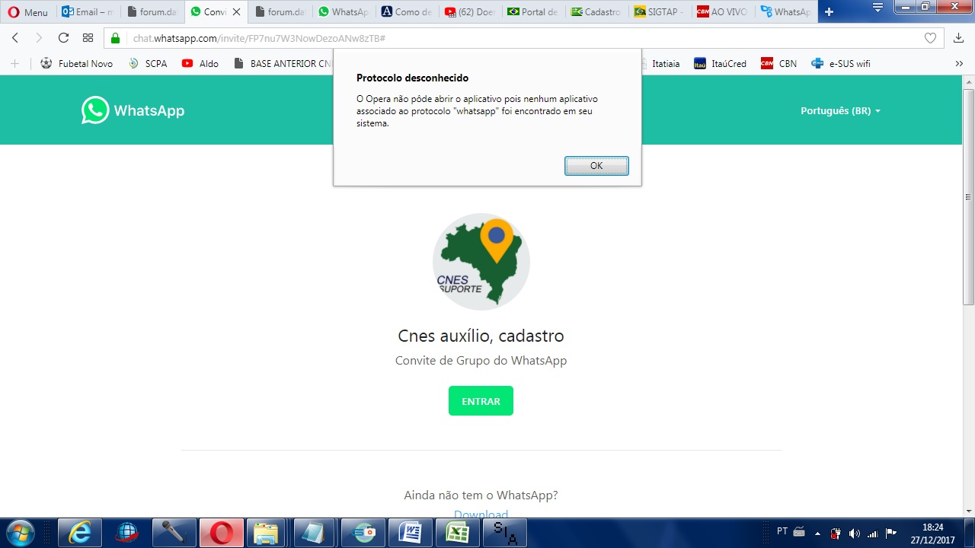Click the volume speaker icon in the system tray
The image size is (975, 548).
click(854, 533)
